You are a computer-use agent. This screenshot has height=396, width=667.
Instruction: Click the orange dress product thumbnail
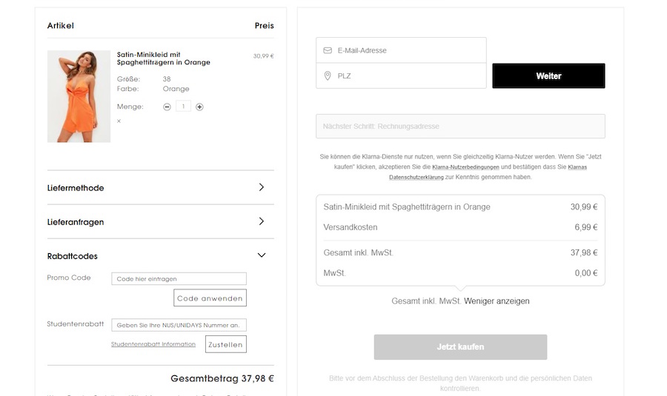point(79,96)
